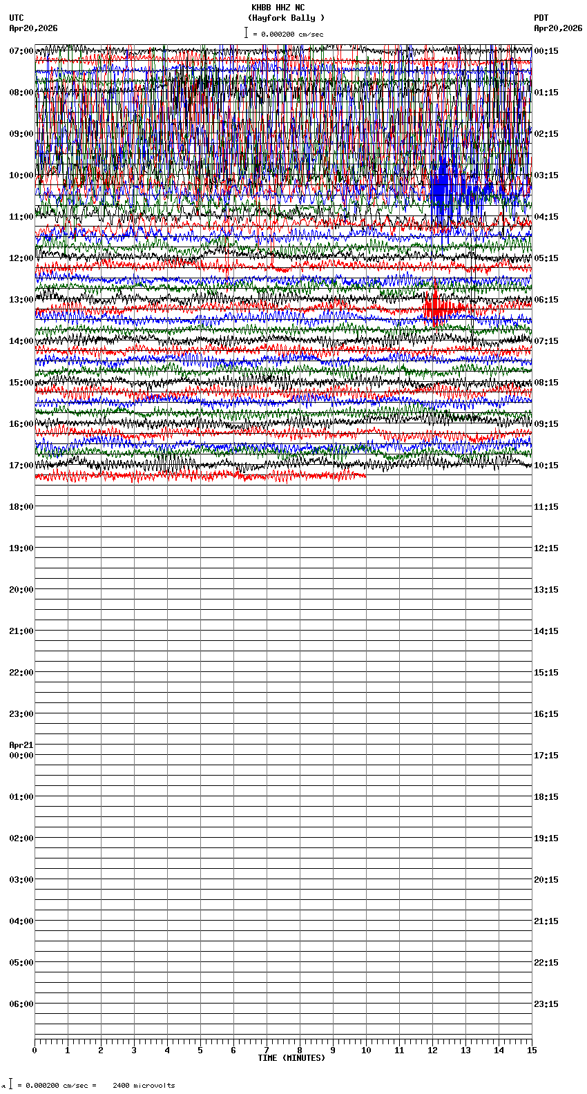Screen dimensions: 587x1094
Task: Click the '06:15' PDT time label
Action: click(x=546, y=300)
